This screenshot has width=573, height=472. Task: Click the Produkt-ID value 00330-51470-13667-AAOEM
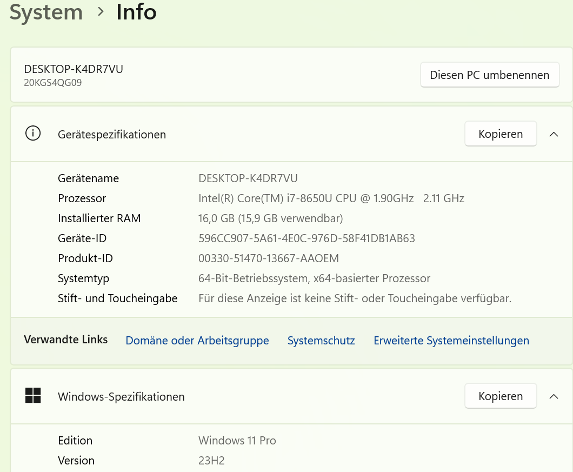[x=269, y=258]
